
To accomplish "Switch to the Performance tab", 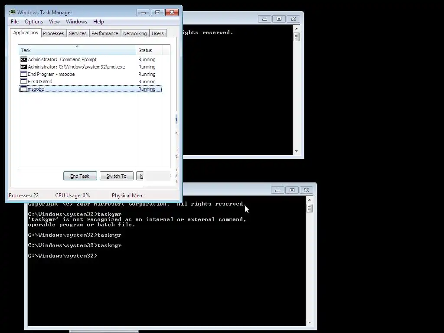I will pyautogui.click(x=105, y=33).
